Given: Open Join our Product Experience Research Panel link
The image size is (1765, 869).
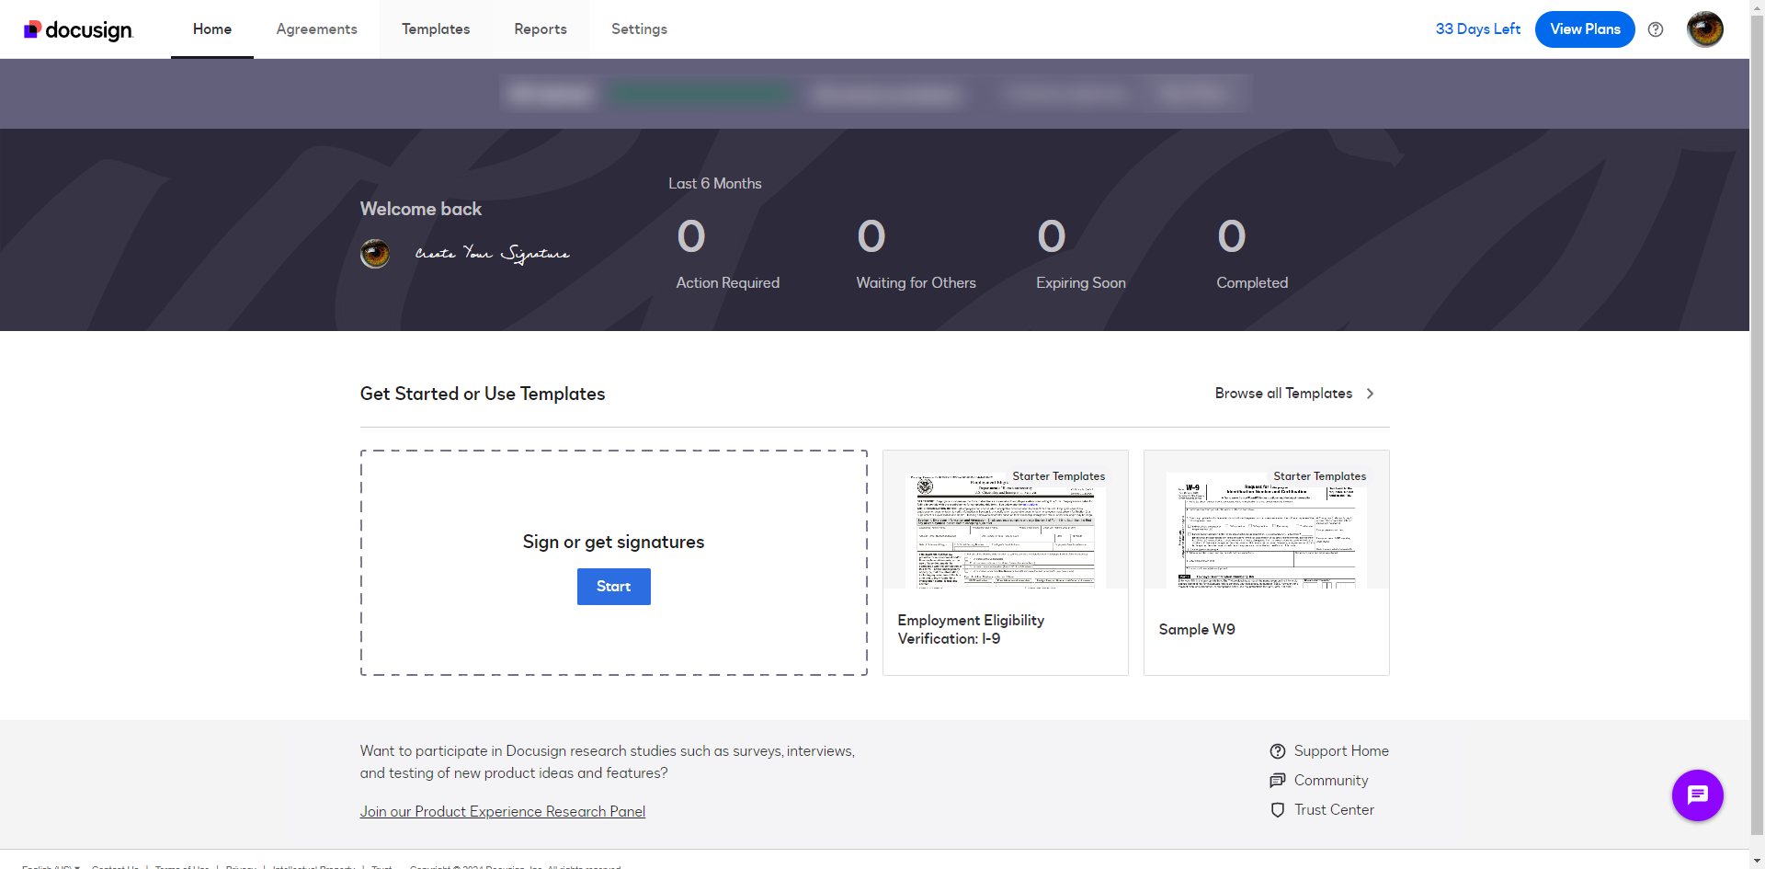Looking at the screenshot, I should 502,811.
